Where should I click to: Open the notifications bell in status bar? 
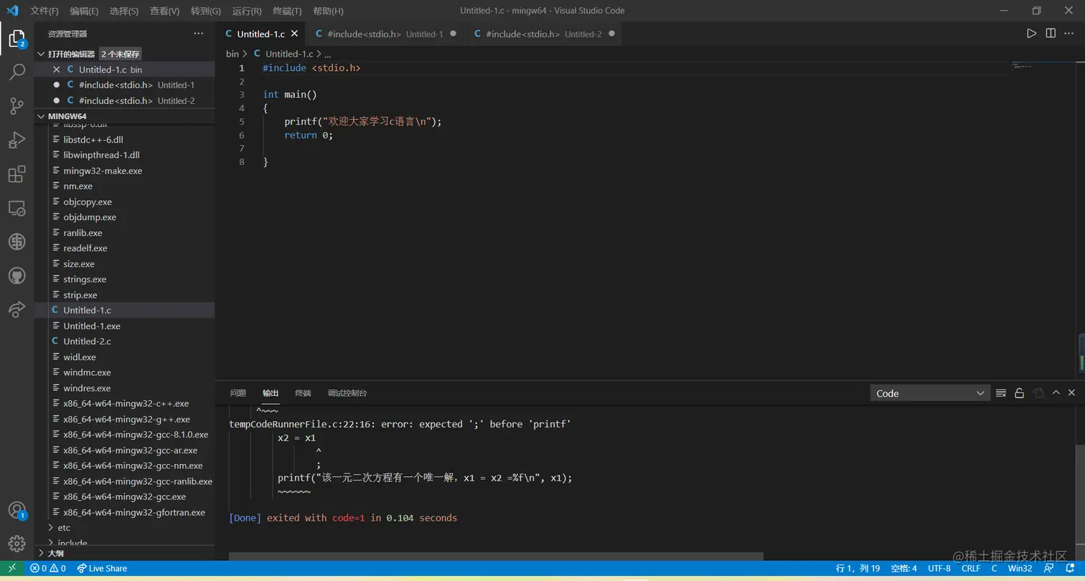1068,568
